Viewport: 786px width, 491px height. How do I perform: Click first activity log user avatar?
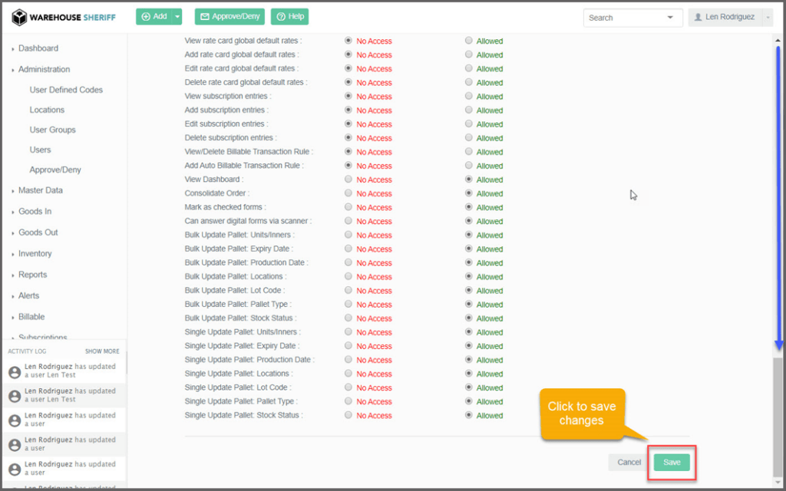point(14,372)
